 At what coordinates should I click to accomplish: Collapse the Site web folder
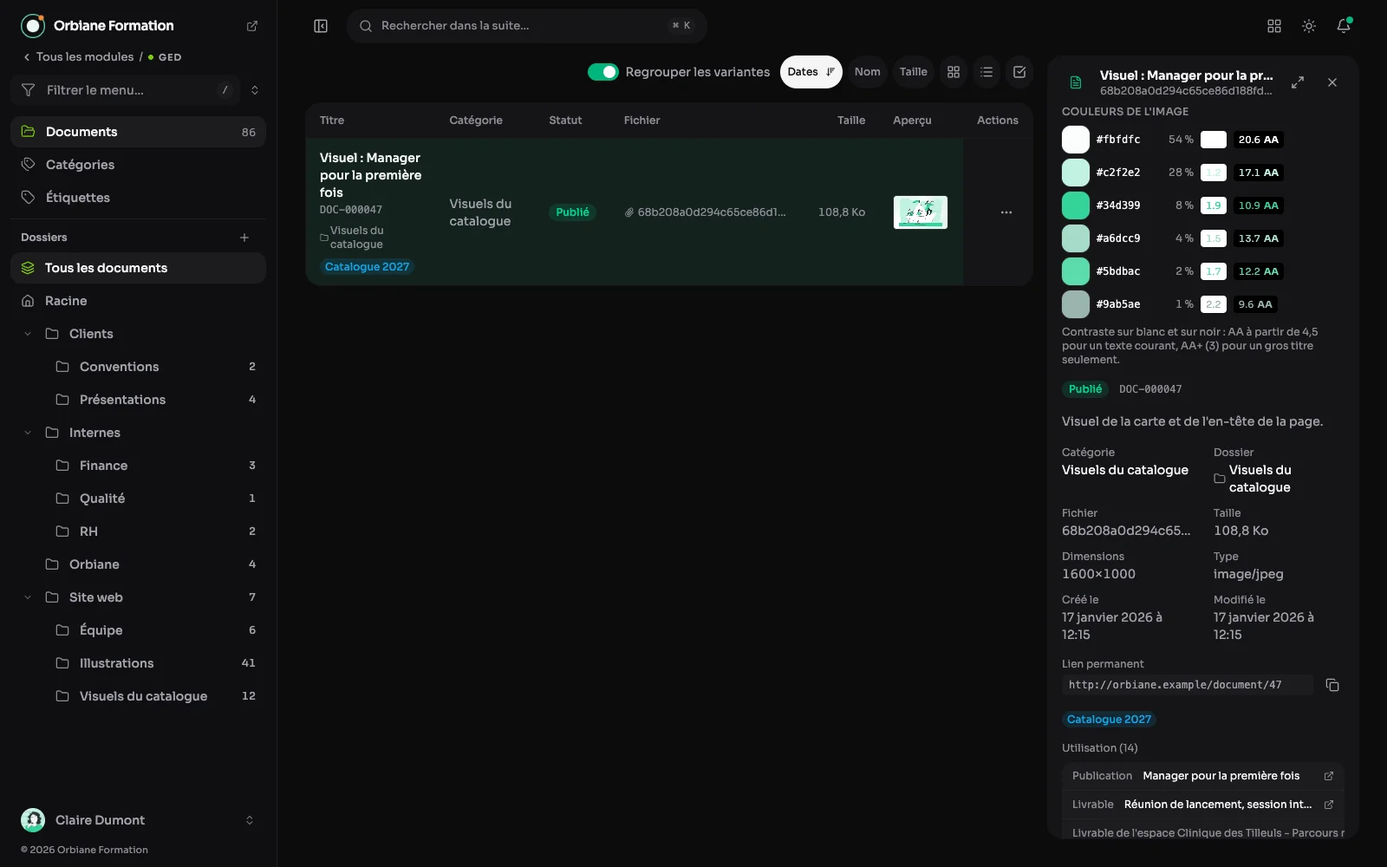(28, 597)
